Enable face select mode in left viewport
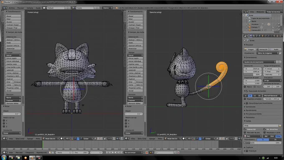 click(x=101, y=138)
